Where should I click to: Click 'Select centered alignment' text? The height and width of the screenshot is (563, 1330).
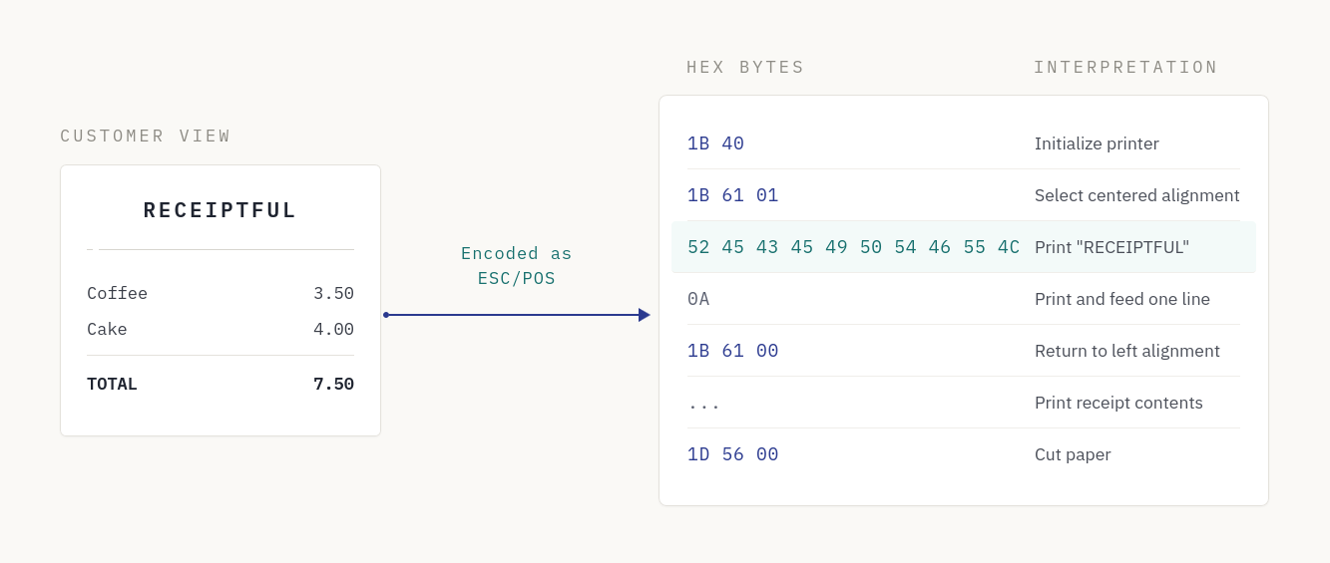[x=1136, y=195]
